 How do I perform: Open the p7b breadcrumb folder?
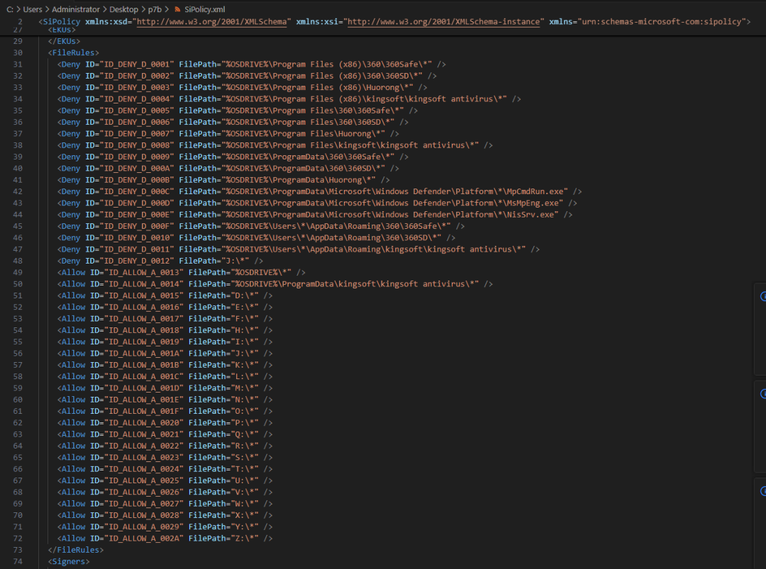(x=155, y=9)
